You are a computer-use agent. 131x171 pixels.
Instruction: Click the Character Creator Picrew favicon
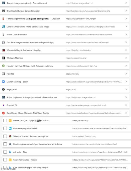pyautogui.click(x=10, y=160)
